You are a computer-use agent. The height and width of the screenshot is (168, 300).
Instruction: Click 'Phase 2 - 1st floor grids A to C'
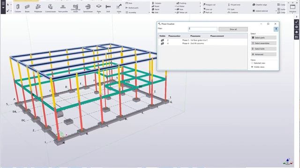195,40
